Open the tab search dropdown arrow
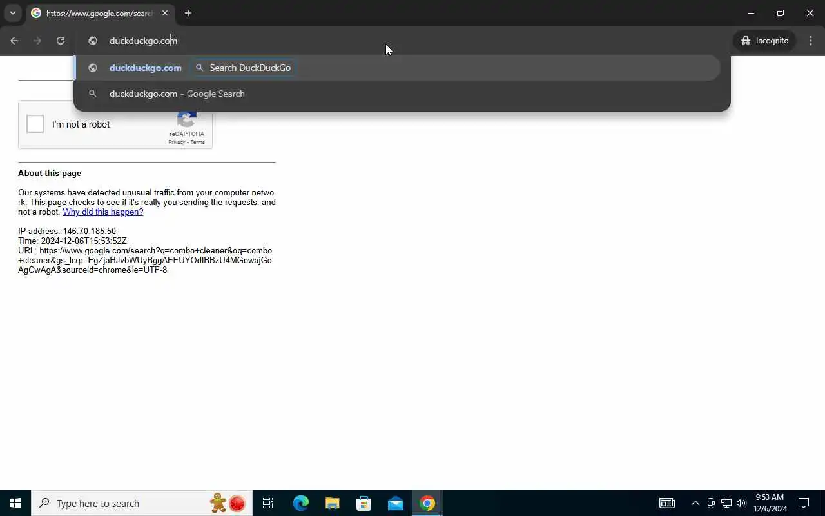 coord(12,13)
